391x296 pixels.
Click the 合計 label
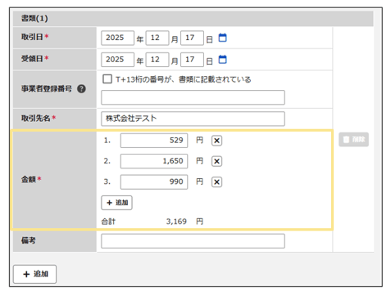[x=108, y=222]
